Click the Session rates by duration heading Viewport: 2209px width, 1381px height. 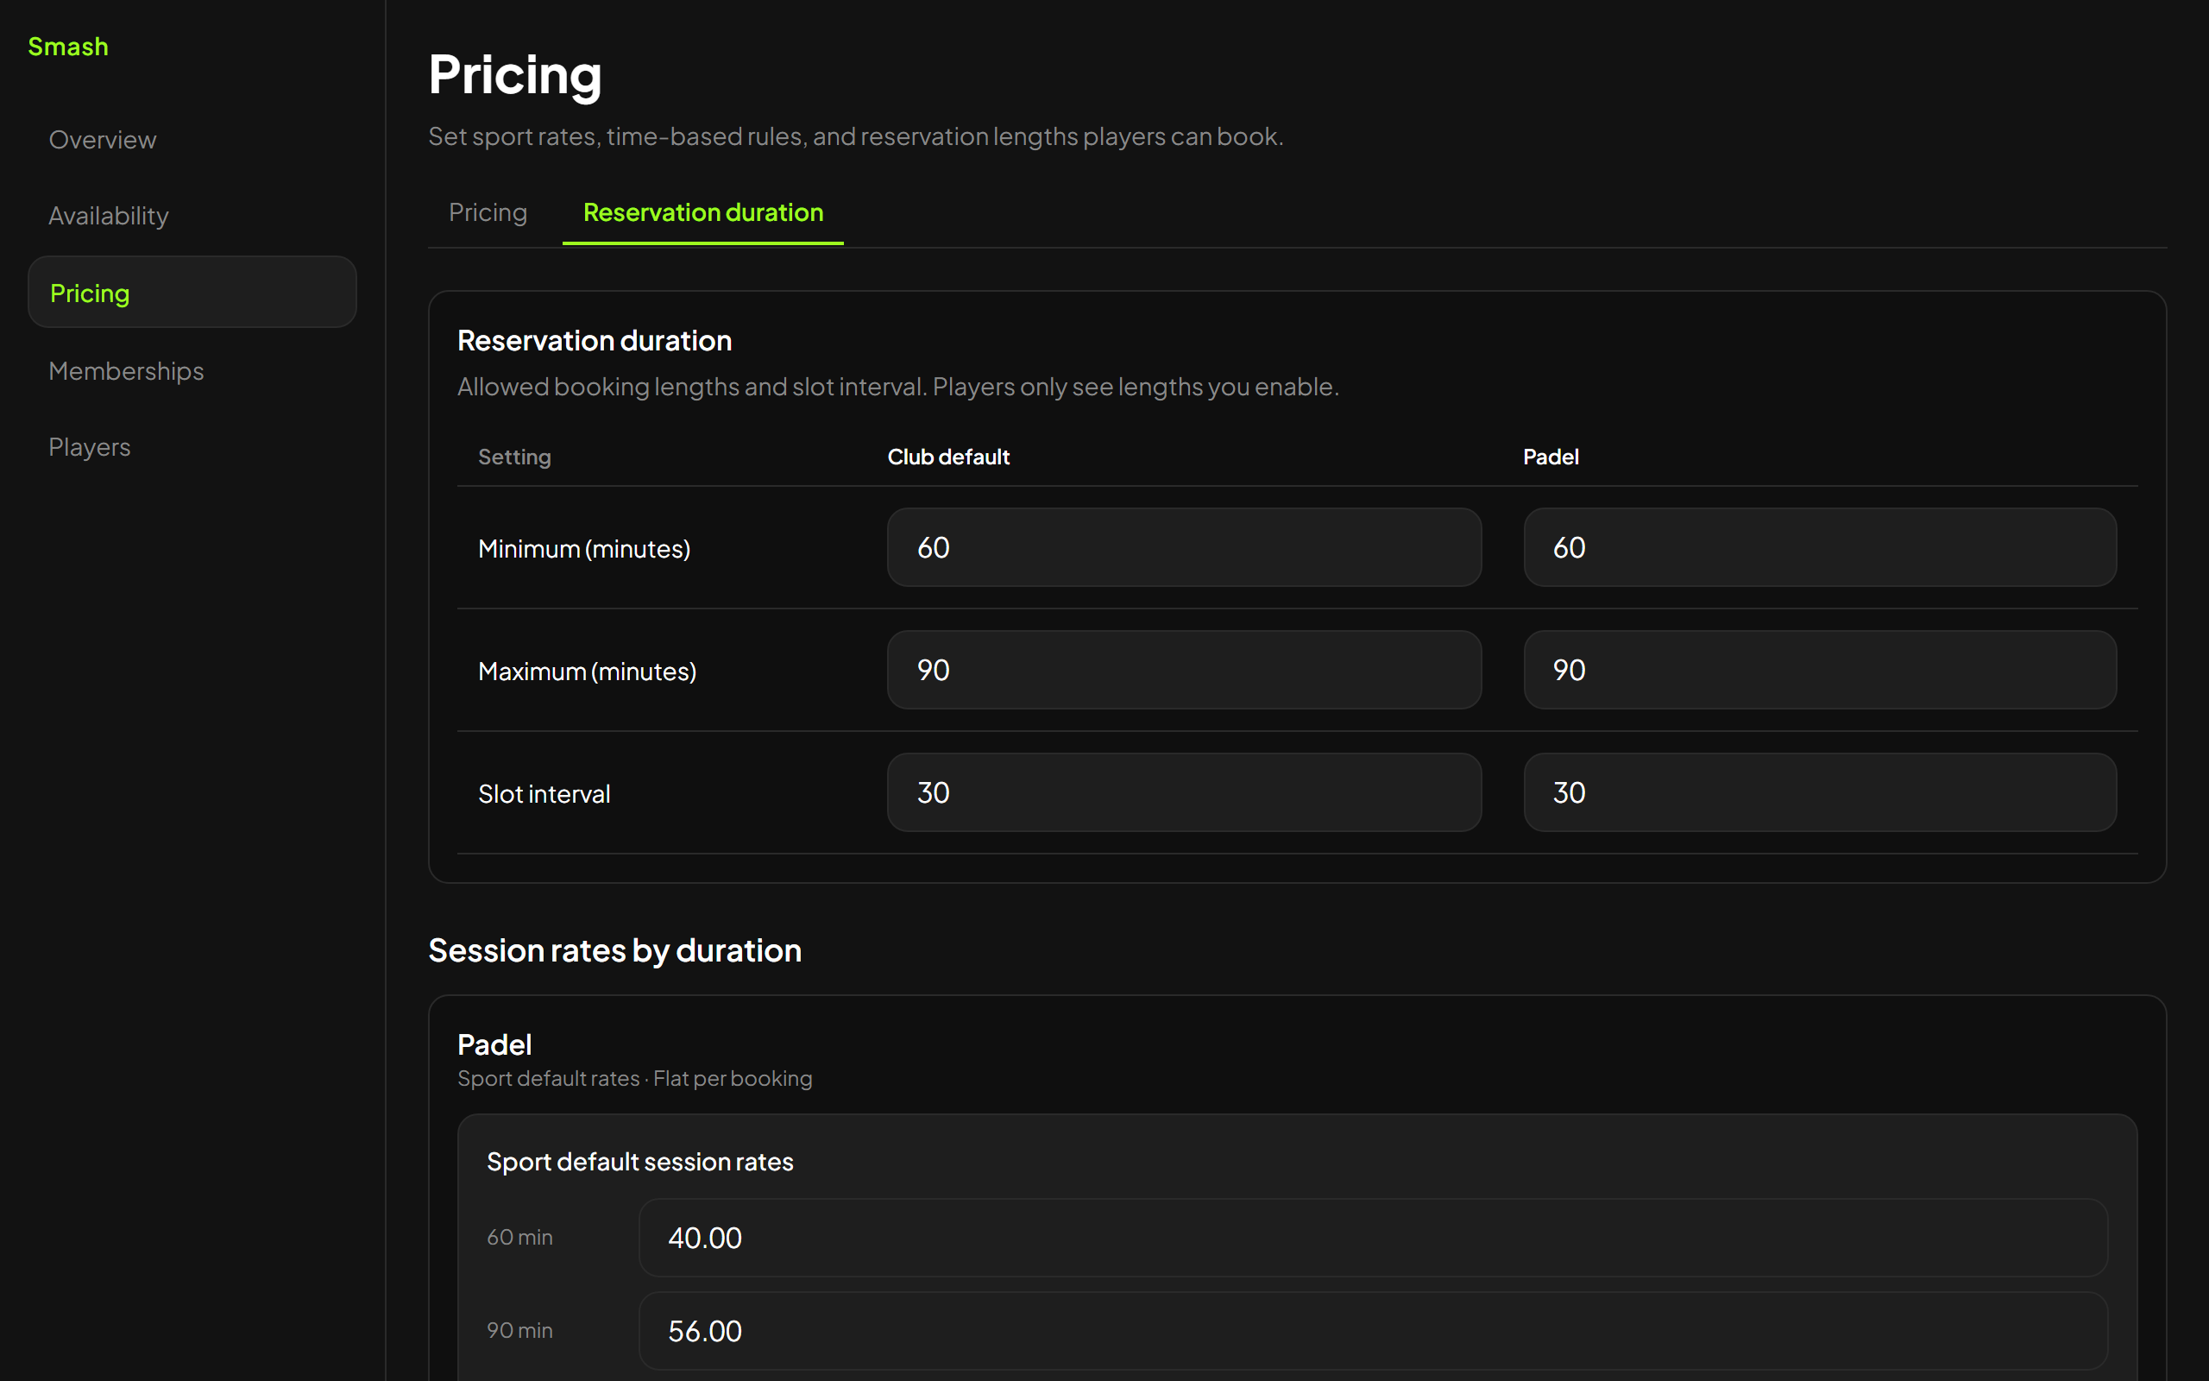[x=615, y=950]
